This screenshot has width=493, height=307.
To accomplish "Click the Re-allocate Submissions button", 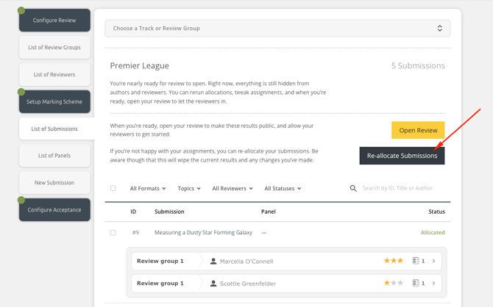I will point(402,156).
